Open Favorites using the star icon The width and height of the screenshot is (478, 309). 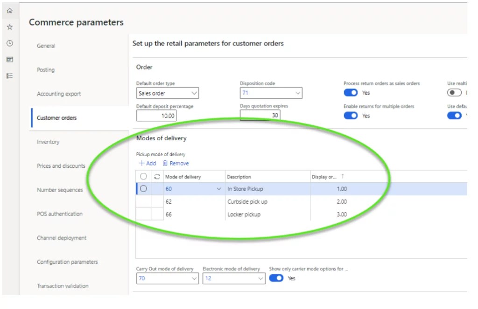pos(9,27)
